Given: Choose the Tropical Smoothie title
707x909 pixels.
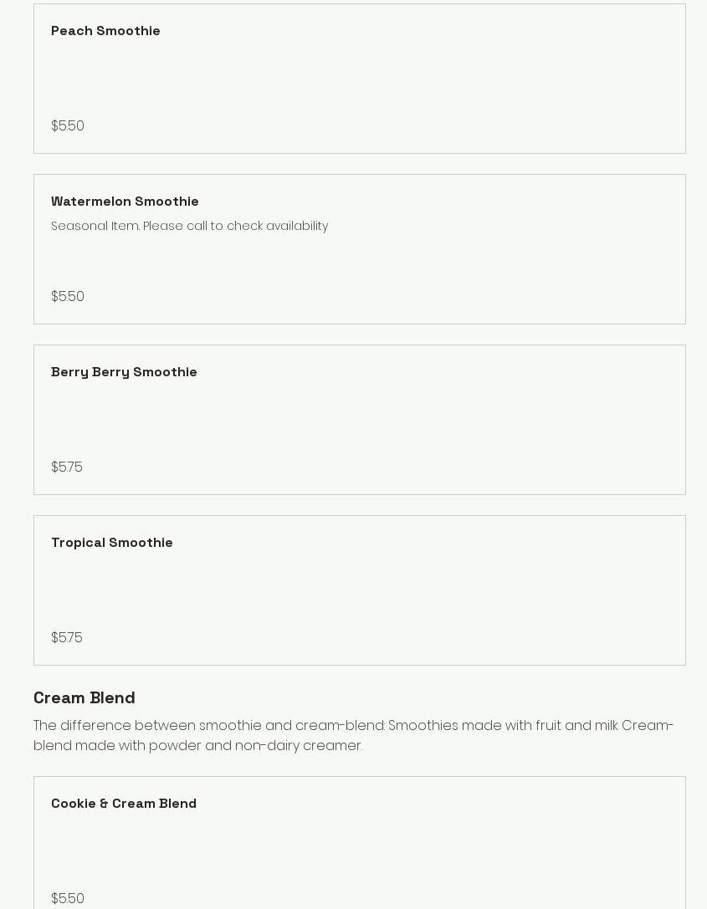Looking at the screenshot, I should click(x=112, y=543).
